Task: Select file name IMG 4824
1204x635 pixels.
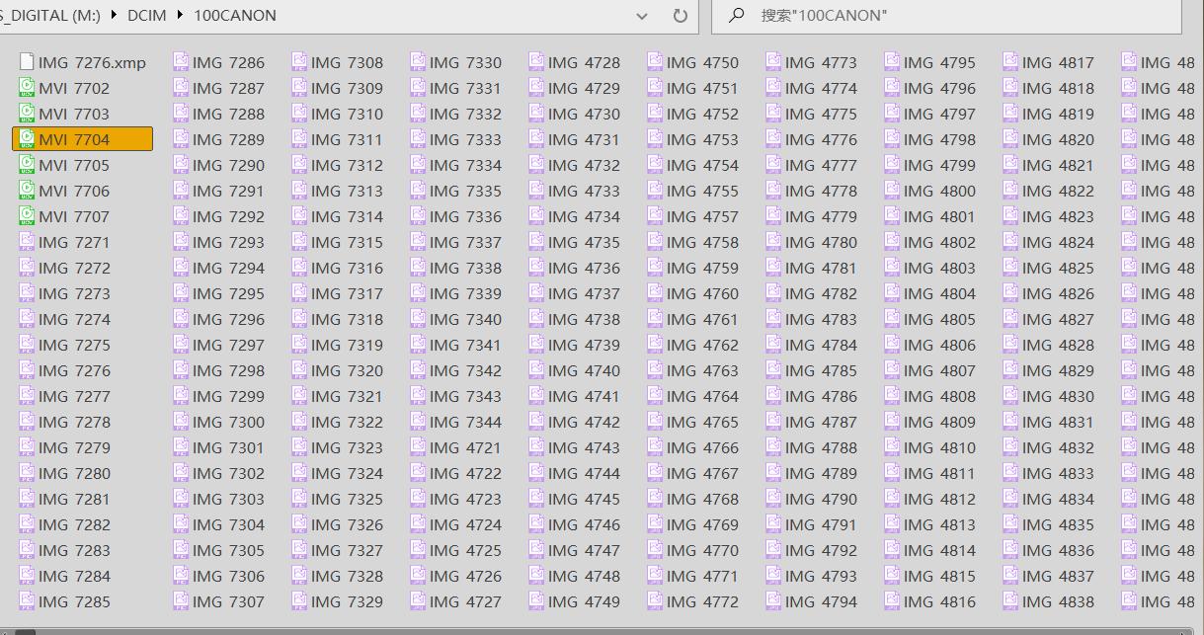Action: pyautogui.click(x=1059, y=242)
